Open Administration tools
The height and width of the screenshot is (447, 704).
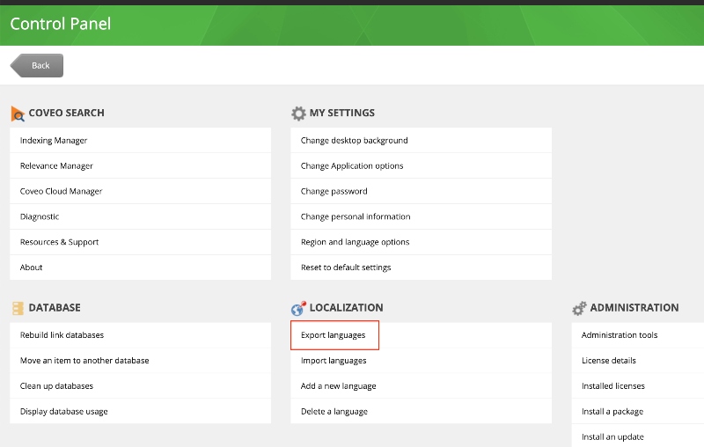point(637,335)
